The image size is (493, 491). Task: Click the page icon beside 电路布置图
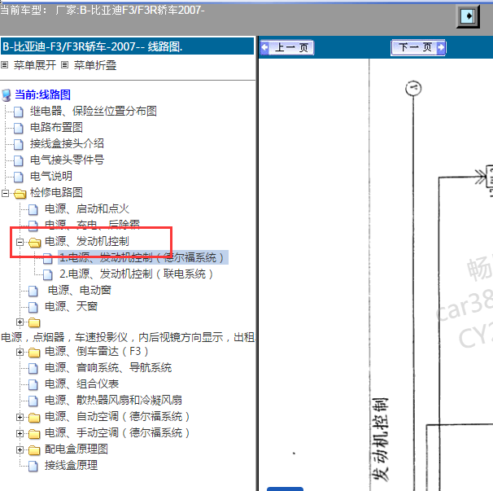18,128
